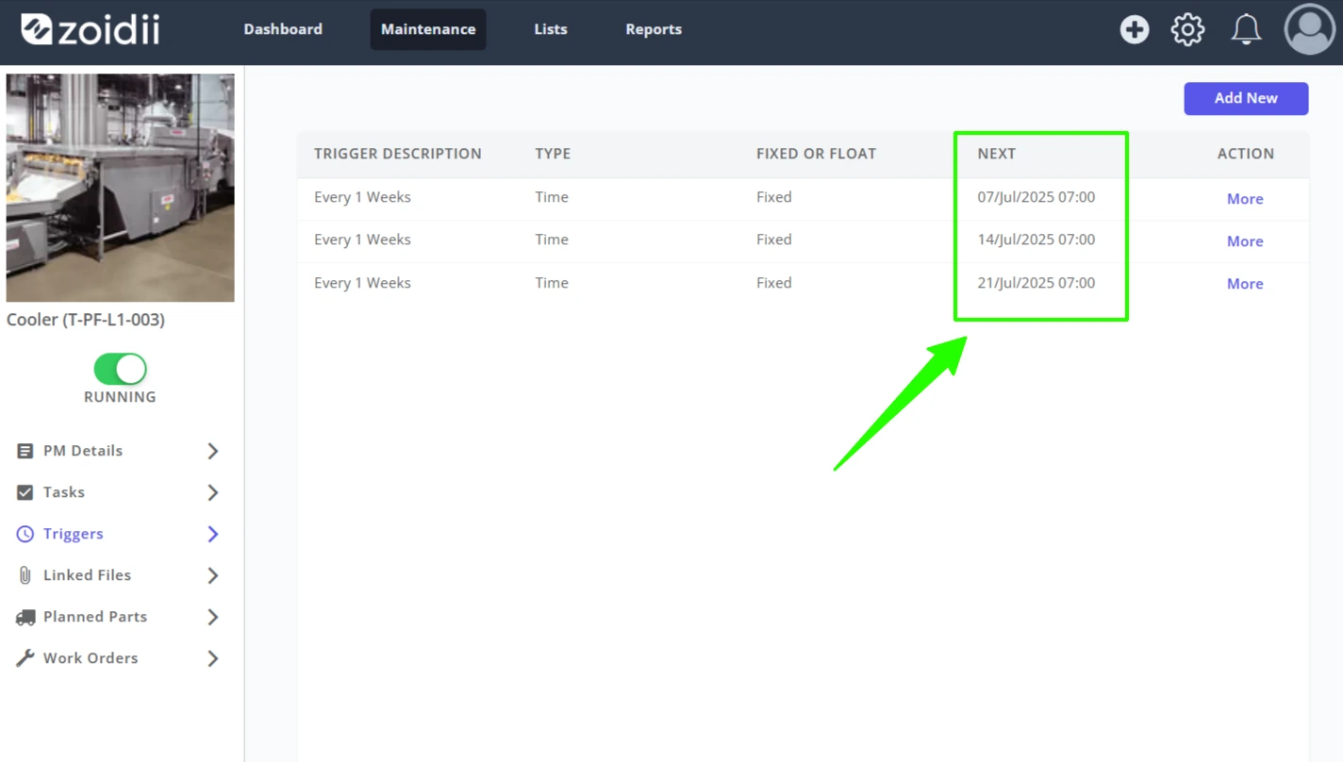Open the plus add icon in header

1135,29
